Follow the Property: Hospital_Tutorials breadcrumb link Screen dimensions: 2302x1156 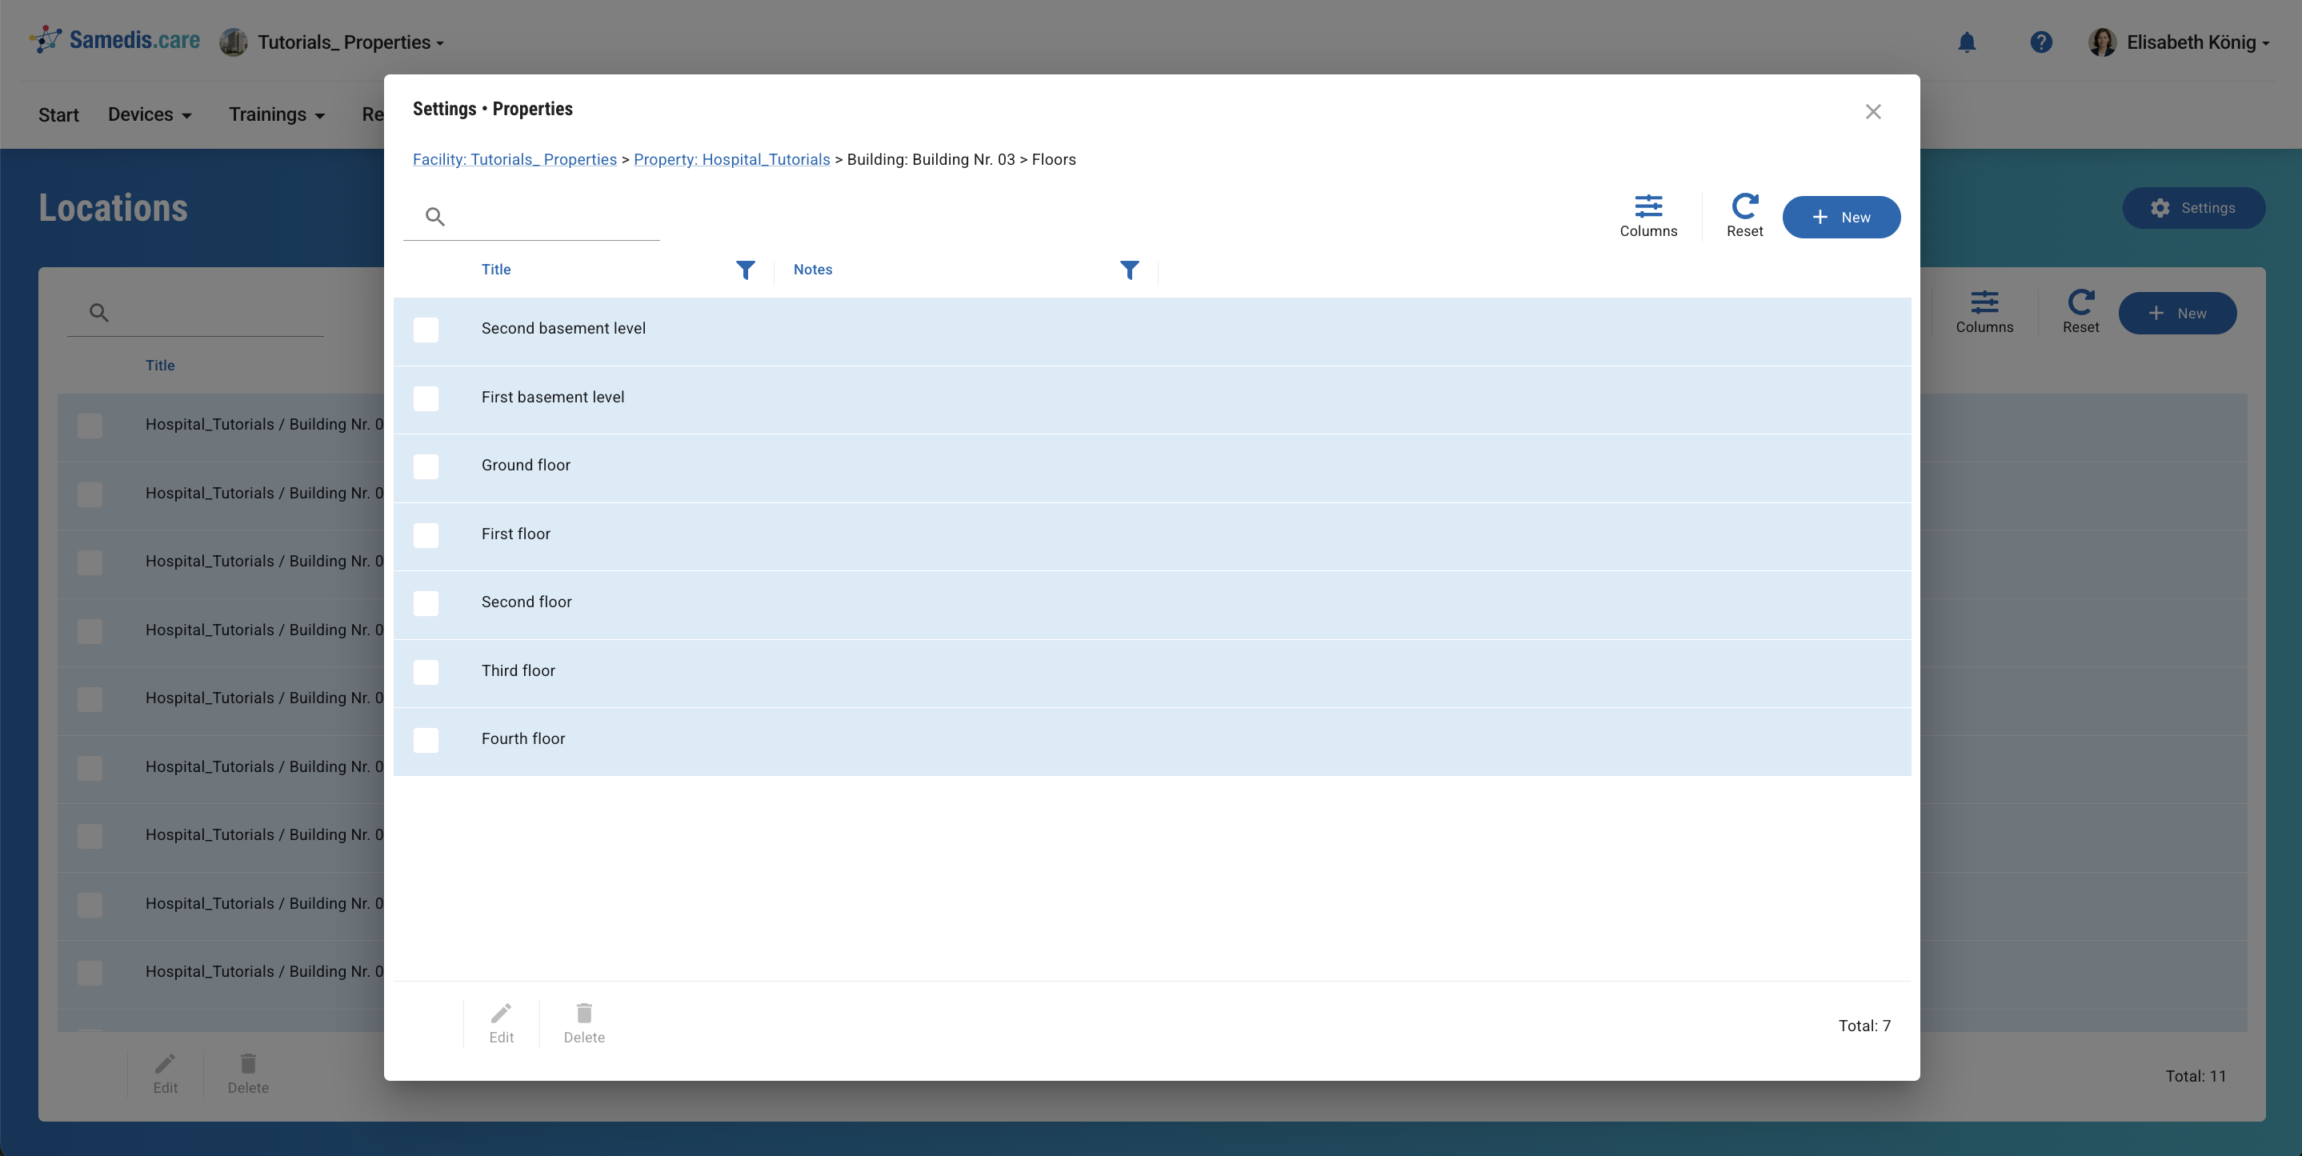click(x=731, y=159)
